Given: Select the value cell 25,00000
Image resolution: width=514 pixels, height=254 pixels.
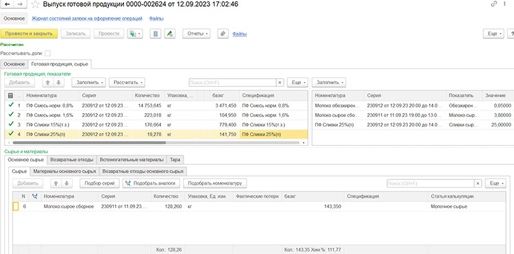Looking at the screenshot, I should pyautogui.click(x=498, y=125).
